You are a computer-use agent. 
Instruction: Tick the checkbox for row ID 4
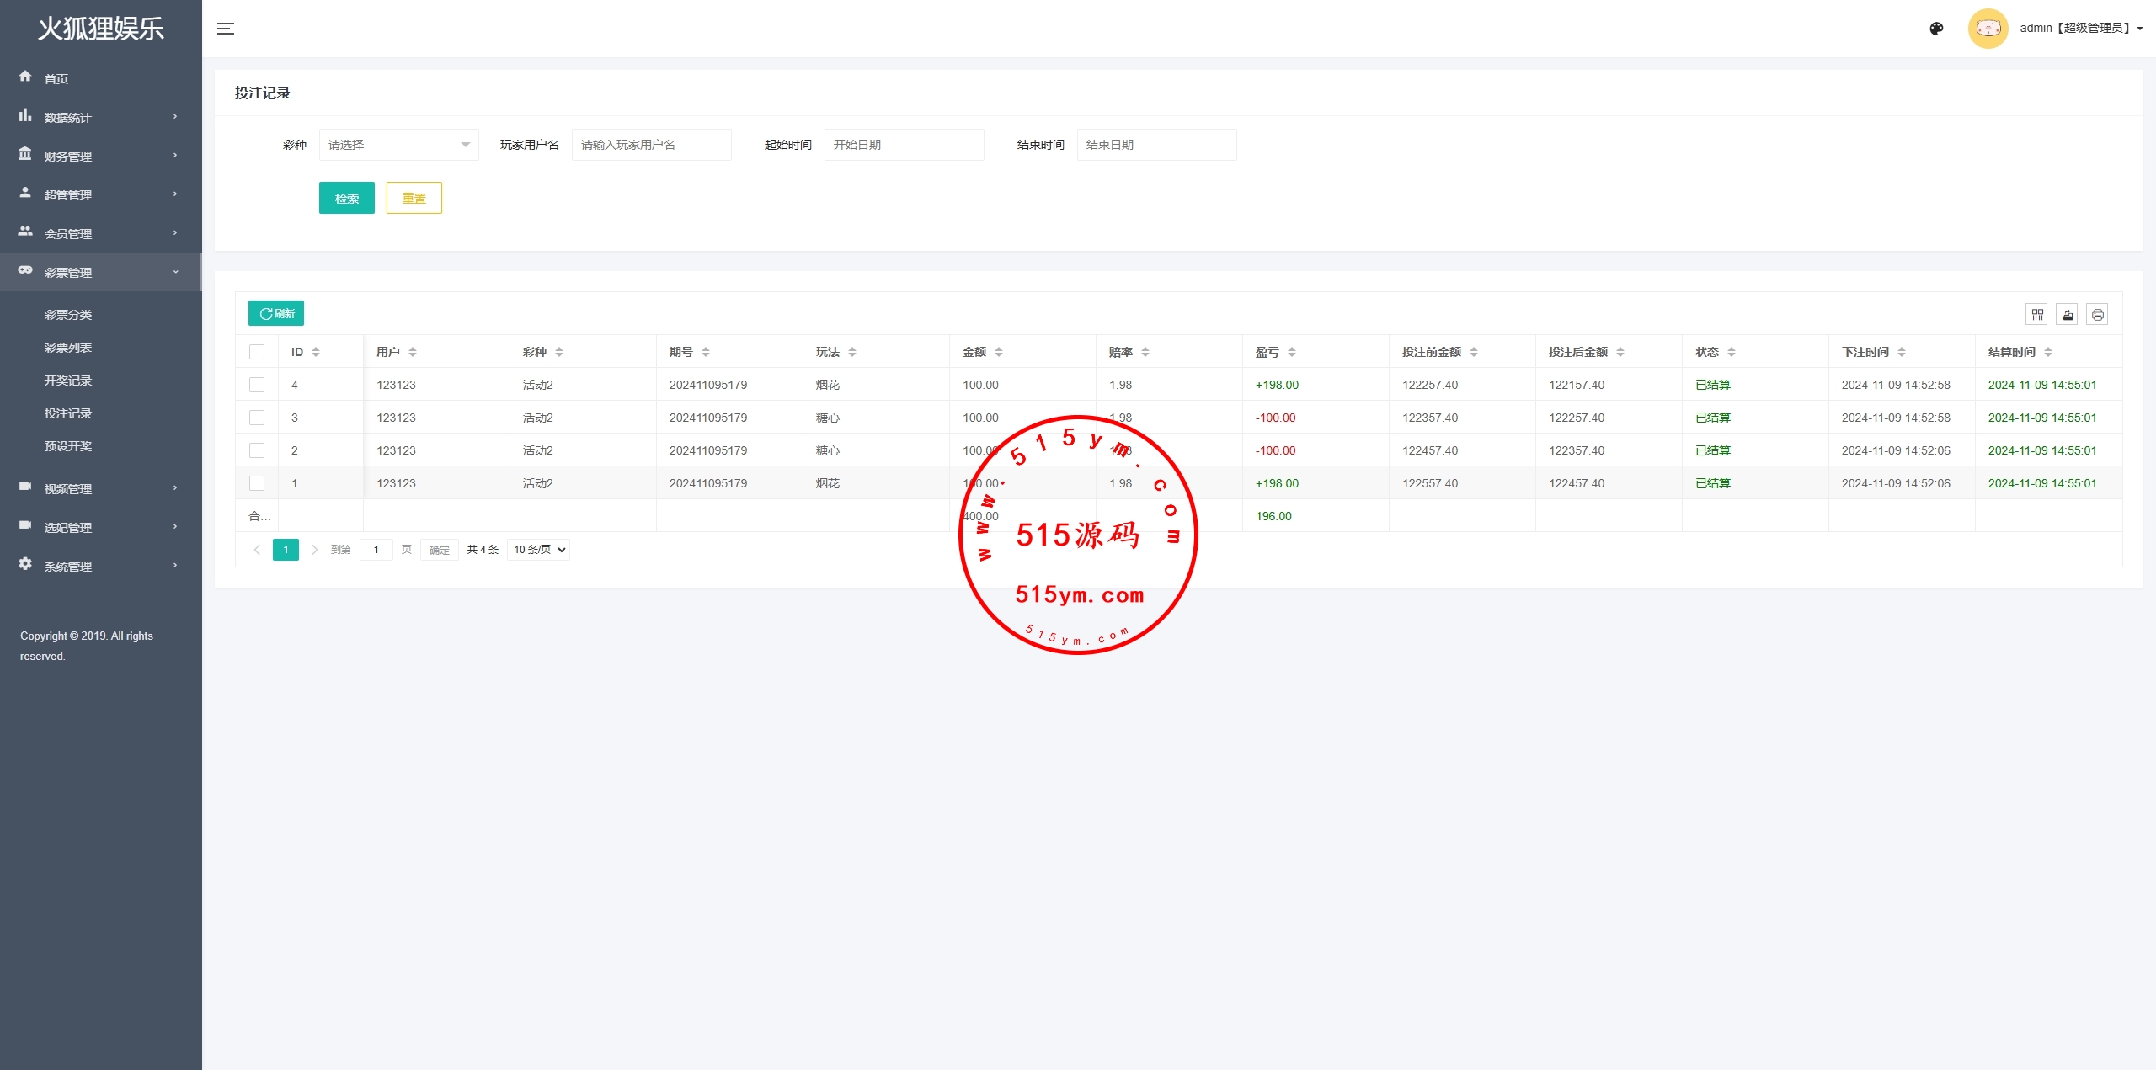(x=257, y=385)
